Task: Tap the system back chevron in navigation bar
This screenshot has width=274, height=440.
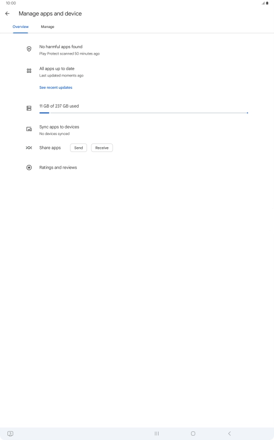Action: pyautogui.click(x=229, y=434)
